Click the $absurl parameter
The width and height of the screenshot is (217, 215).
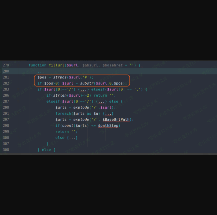coord(90,65)
